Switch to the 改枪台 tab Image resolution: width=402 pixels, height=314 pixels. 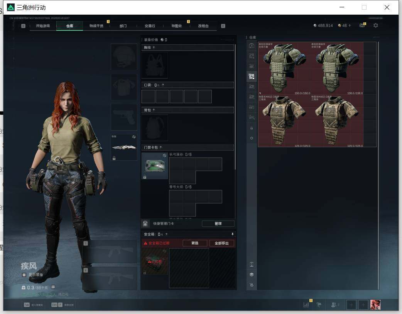coord(203,26)
